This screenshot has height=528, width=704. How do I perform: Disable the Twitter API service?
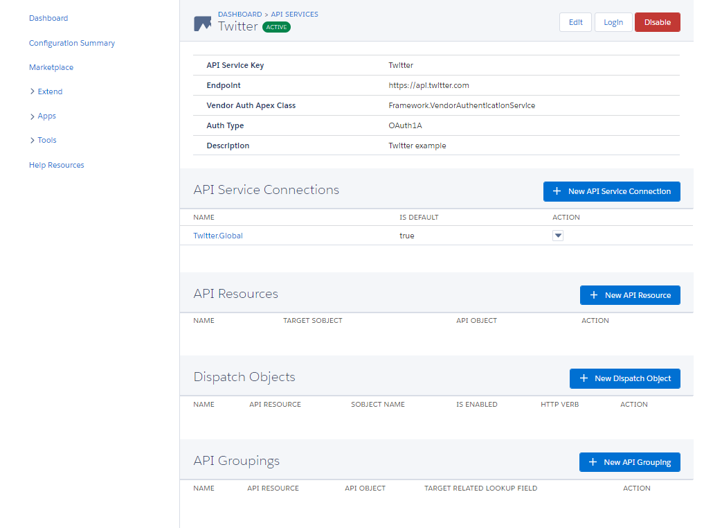657,22
